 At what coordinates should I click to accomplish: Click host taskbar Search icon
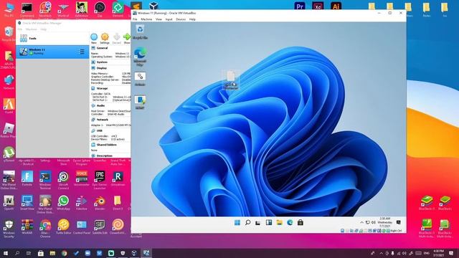17,253
